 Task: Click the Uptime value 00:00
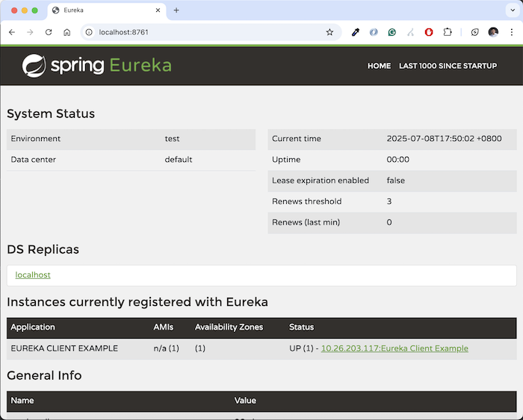coord(398,160)
